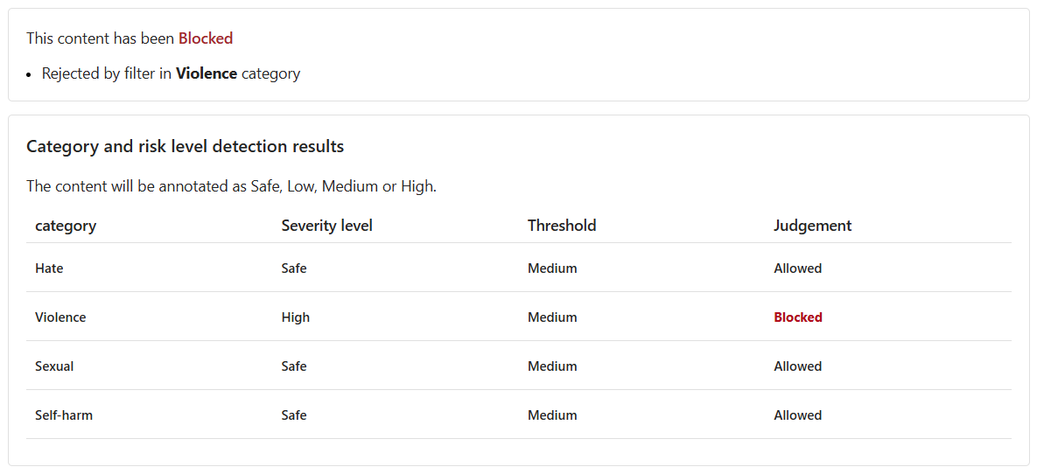Click the Safe severity in Sexual row
1037x474 pixels.
294,366
